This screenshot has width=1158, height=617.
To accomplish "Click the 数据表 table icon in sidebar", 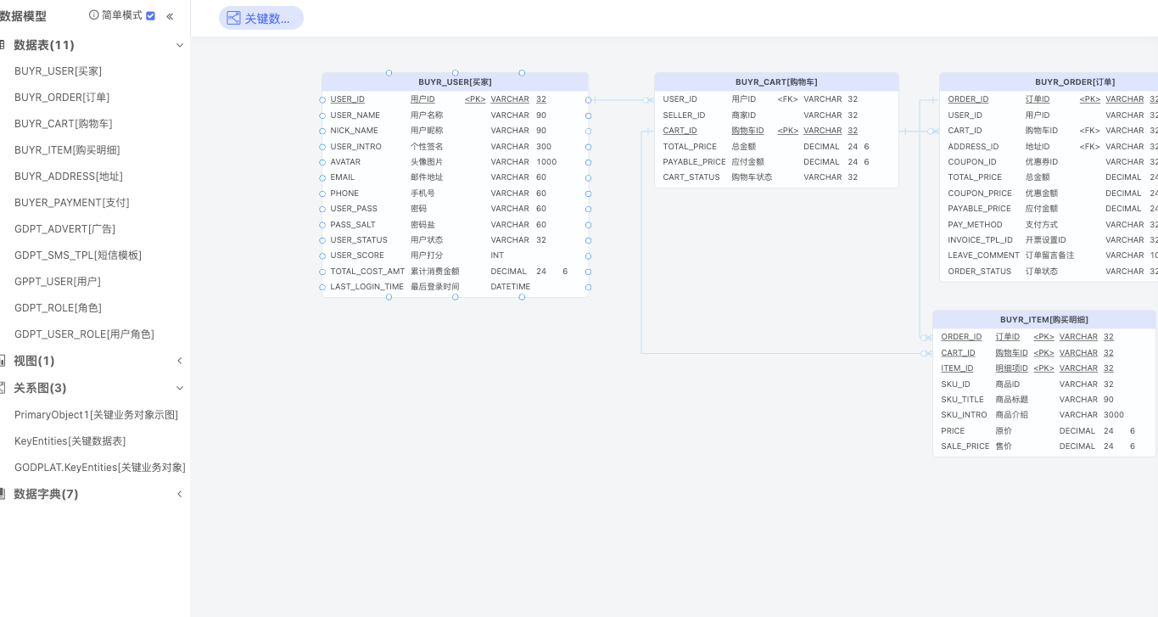I will [3, 45].
